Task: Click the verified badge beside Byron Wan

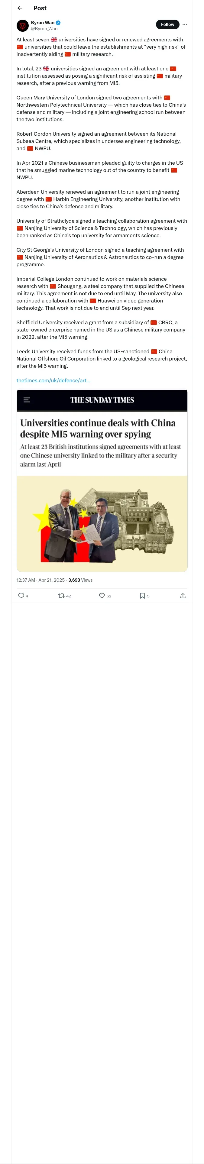Action: pos(58,23)
